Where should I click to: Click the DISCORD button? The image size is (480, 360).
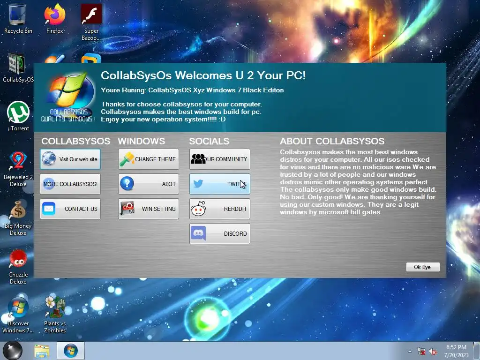[x=220, y=233]
